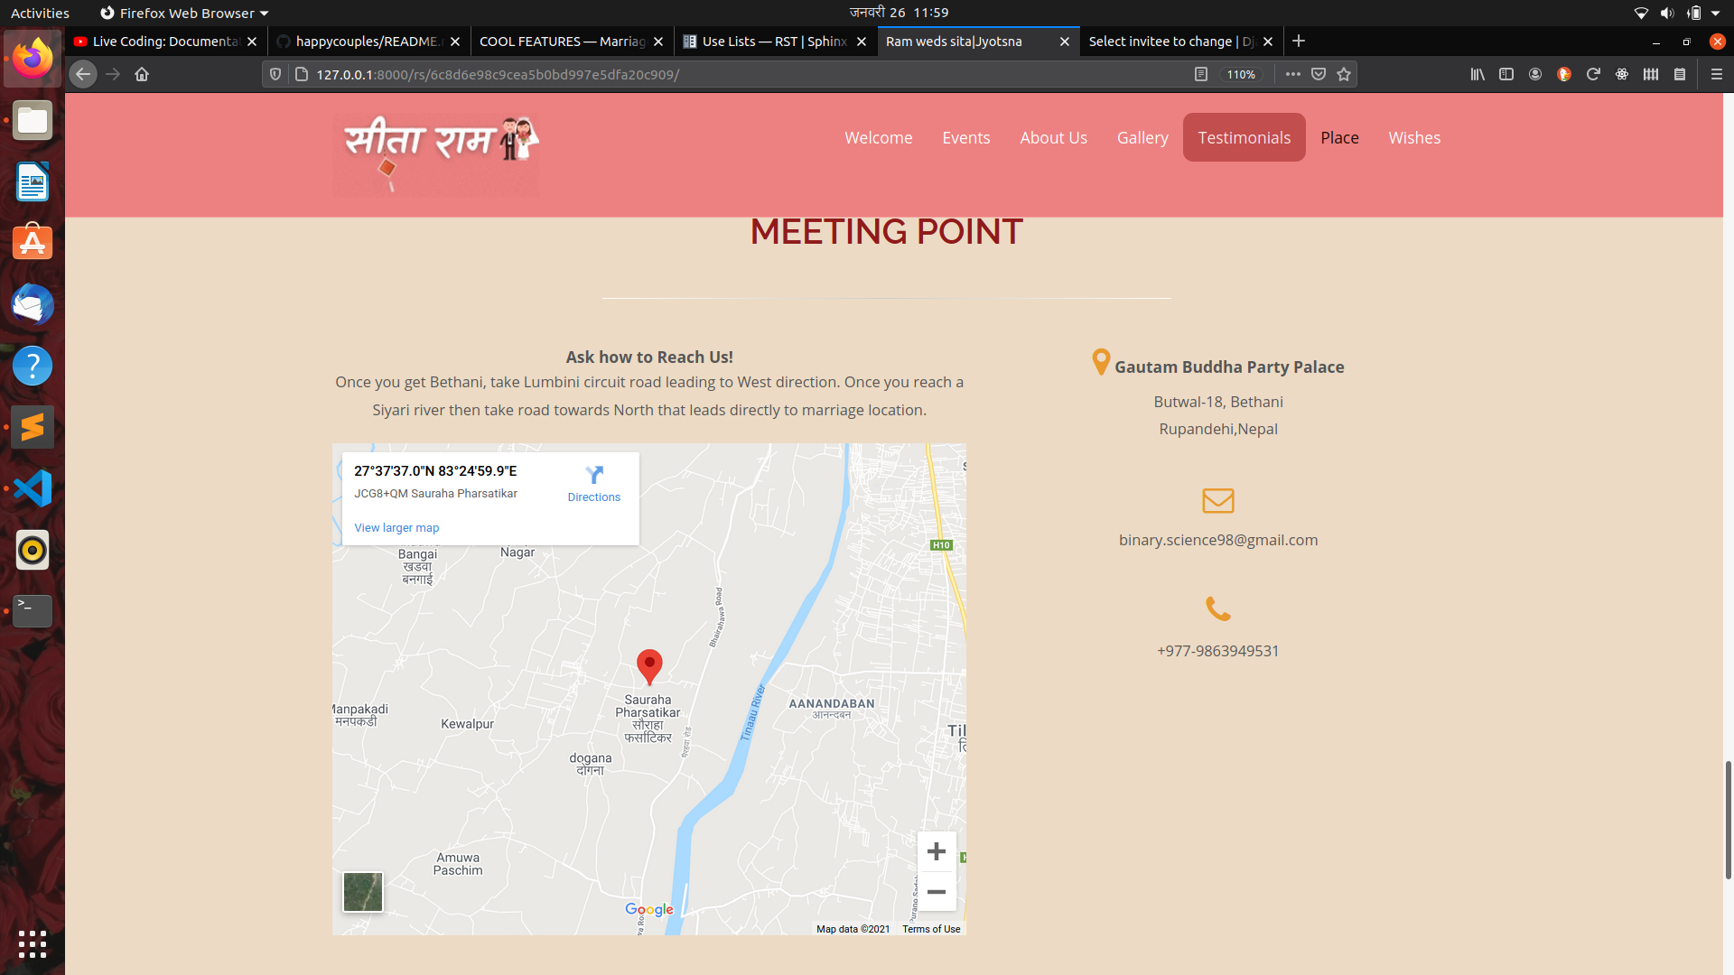Open Gallery navigation link
The image size is (1734, 975).
click(x=1142, y=137)
